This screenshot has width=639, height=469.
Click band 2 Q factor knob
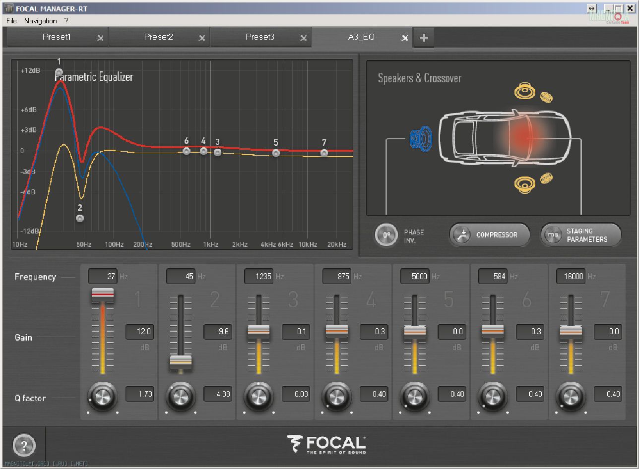pyautogui.click(x=181, y=396)
